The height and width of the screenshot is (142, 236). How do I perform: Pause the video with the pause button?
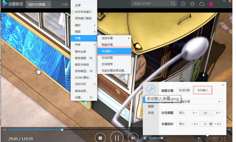point(116,138)
